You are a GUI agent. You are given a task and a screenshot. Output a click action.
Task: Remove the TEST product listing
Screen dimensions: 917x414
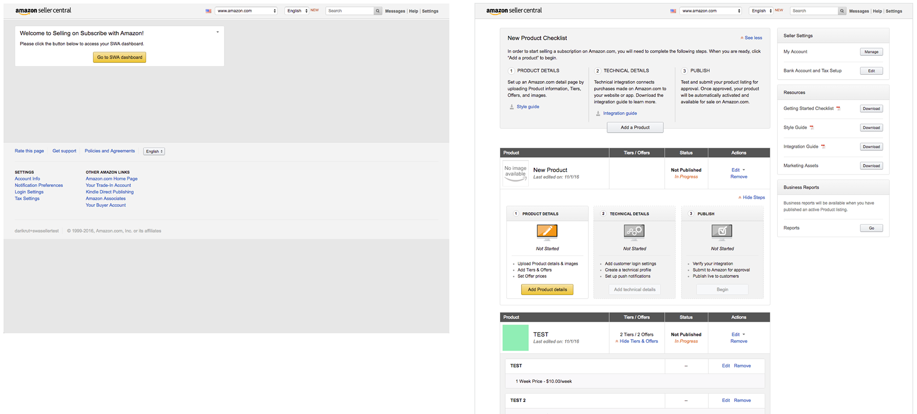739,342
